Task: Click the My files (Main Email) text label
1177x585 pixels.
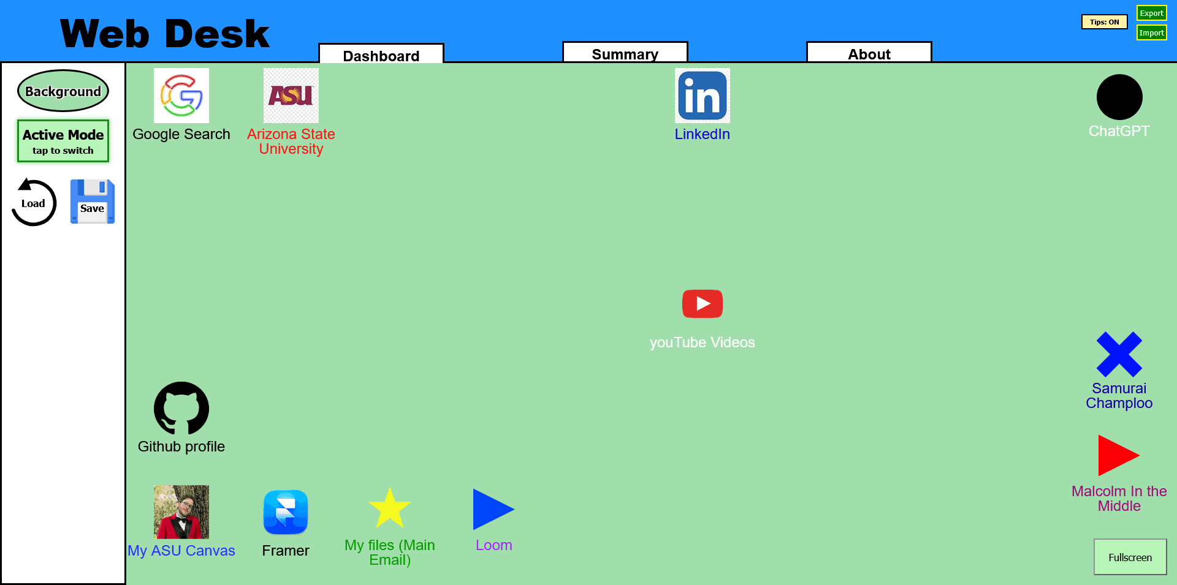Action: click(390, 553)
